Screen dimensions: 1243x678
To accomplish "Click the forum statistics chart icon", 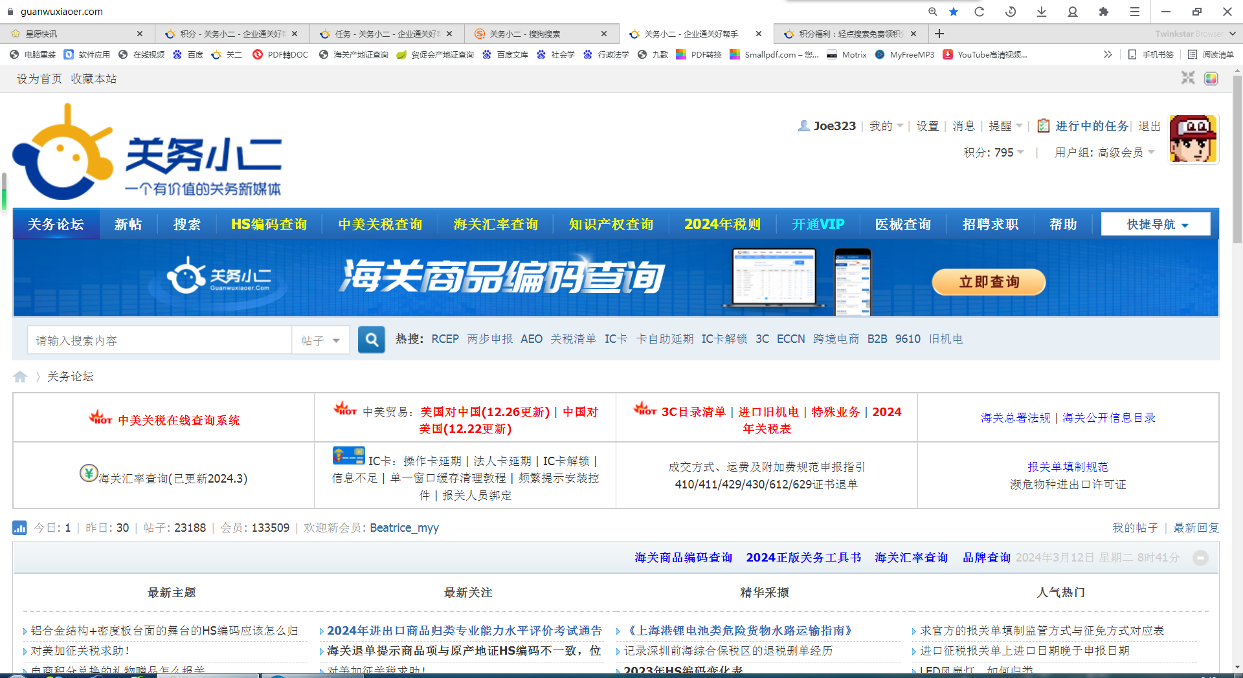I will [x=19, y=528].
